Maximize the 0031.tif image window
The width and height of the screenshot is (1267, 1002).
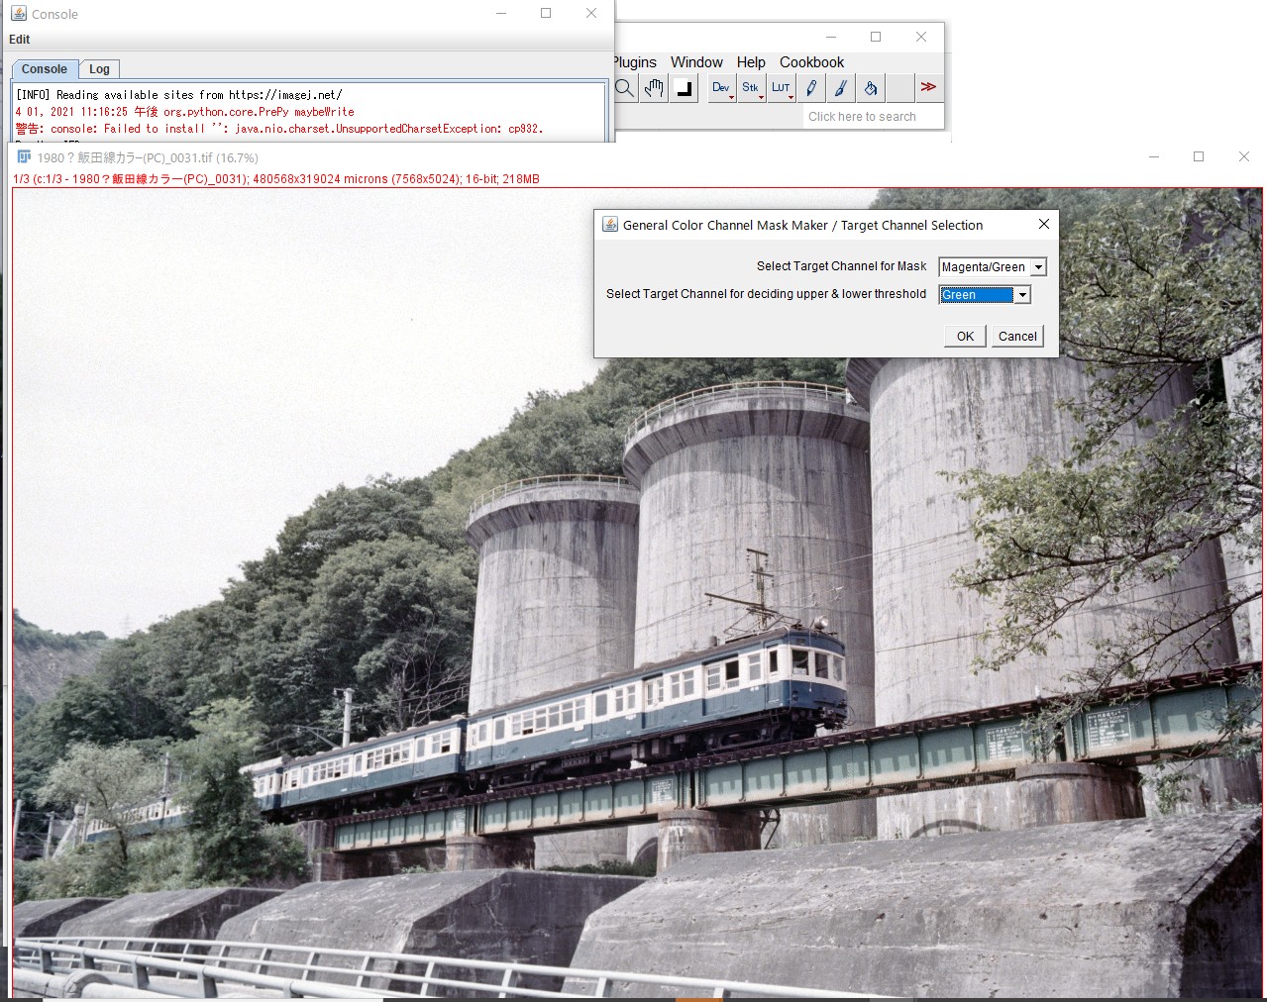click(1199, 156)
